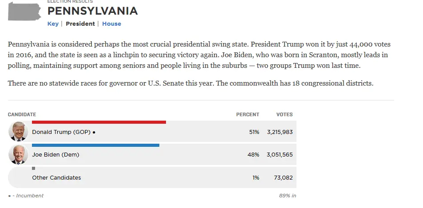Click the CANDIDATE column header

(x=22, y=114)
